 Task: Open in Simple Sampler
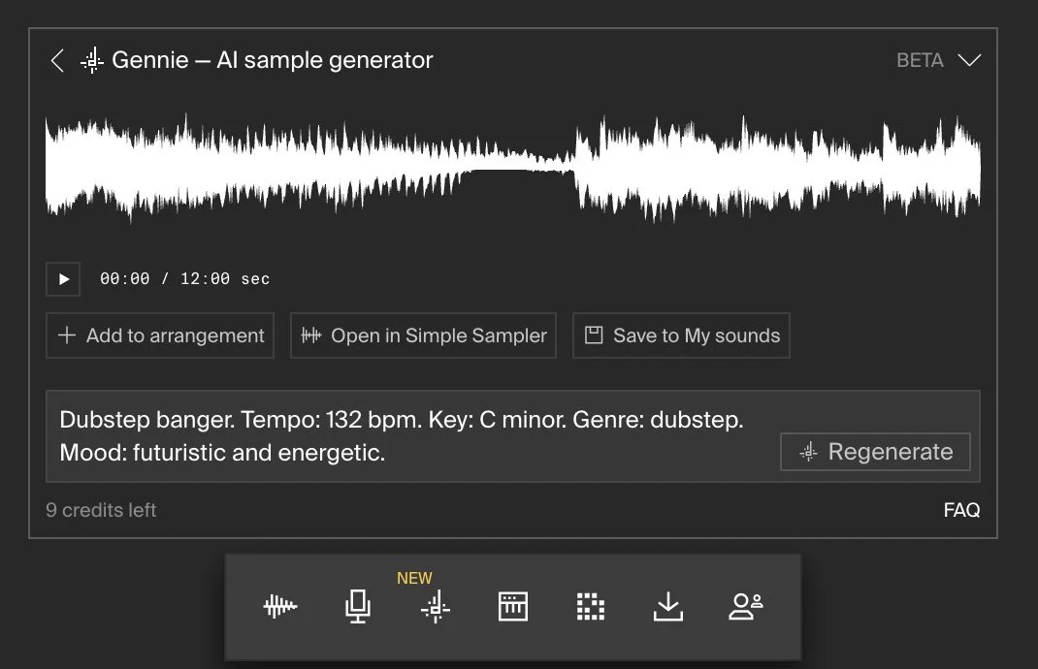[x=423, y=335]
